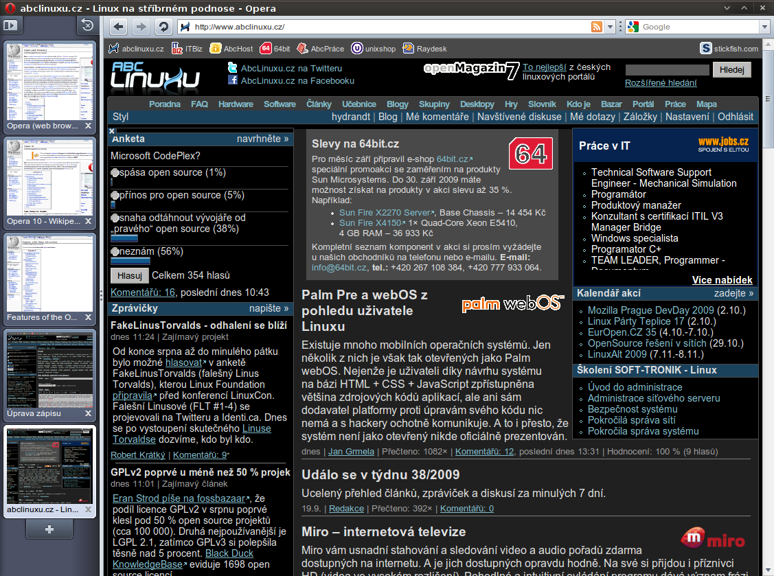Reload the page with the Reload button
The width and height of the screenshot is (774, 576).
pyautogui.click(x=163, y=27)
